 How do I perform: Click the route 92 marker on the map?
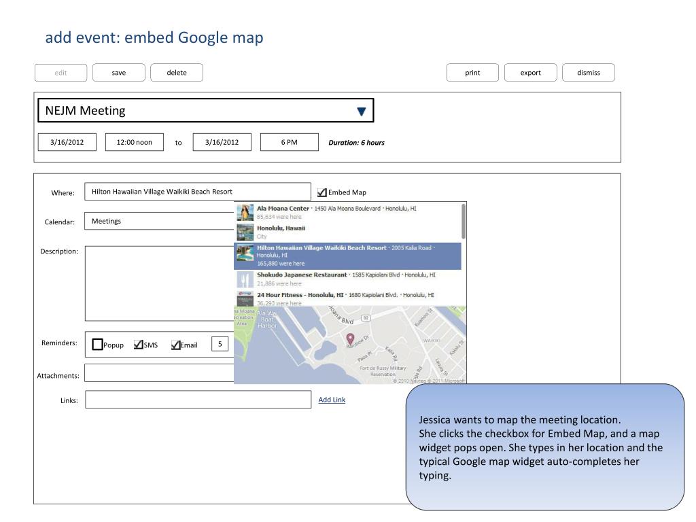366,318
